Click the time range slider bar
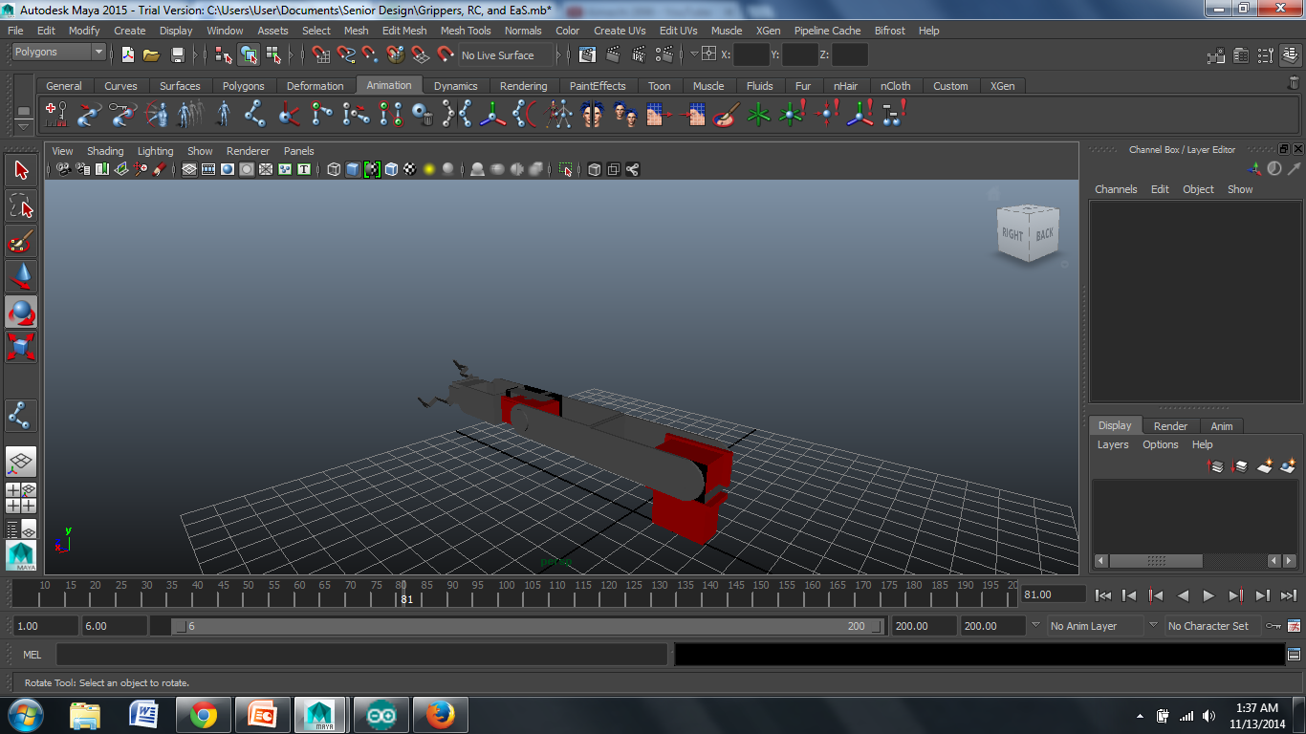The image size is (1306, 734). [521, 626]
